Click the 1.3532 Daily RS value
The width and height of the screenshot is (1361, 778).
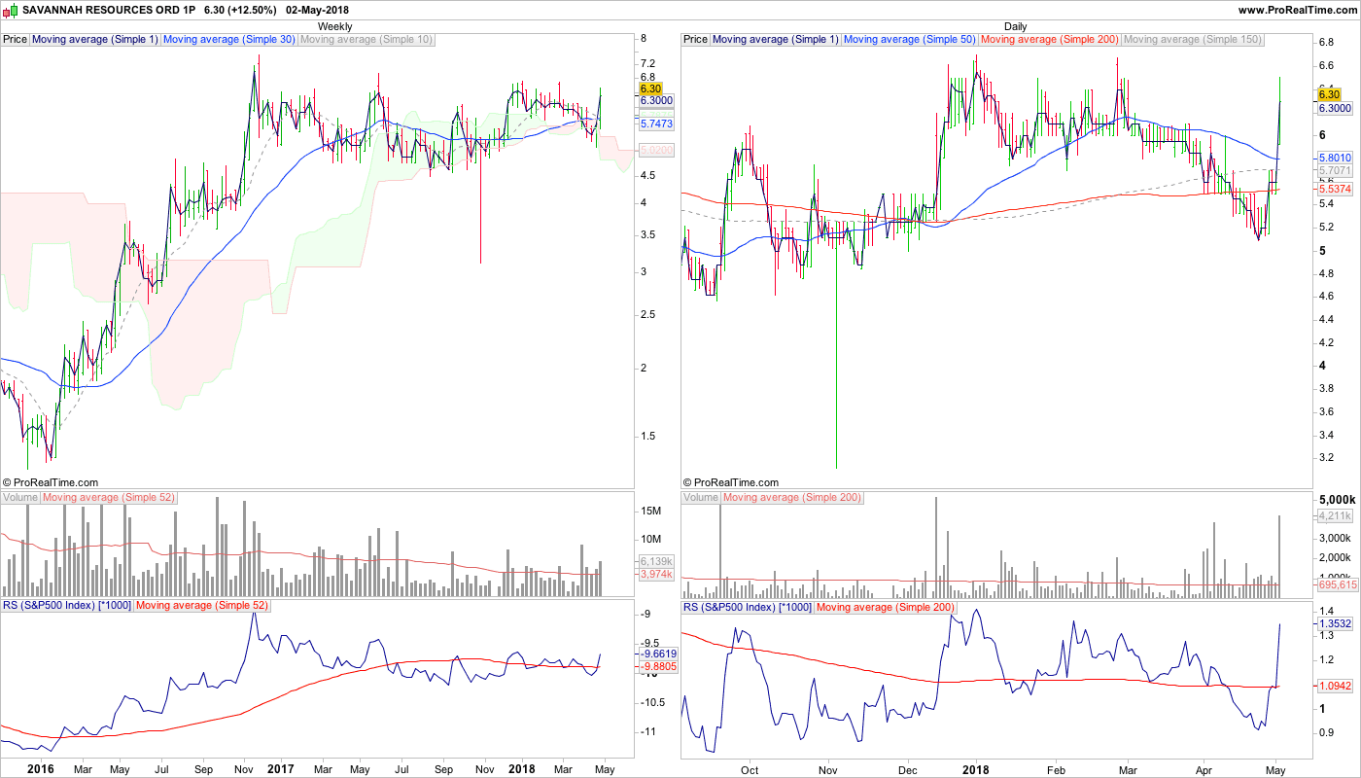(1335, 623)
